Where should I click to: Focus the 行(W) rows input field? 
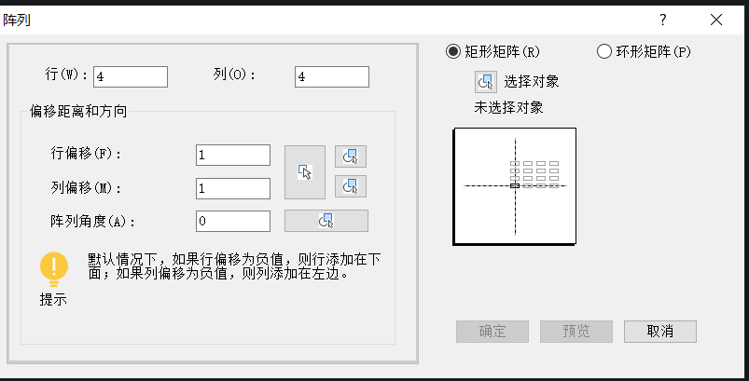[x=130, y=76]
